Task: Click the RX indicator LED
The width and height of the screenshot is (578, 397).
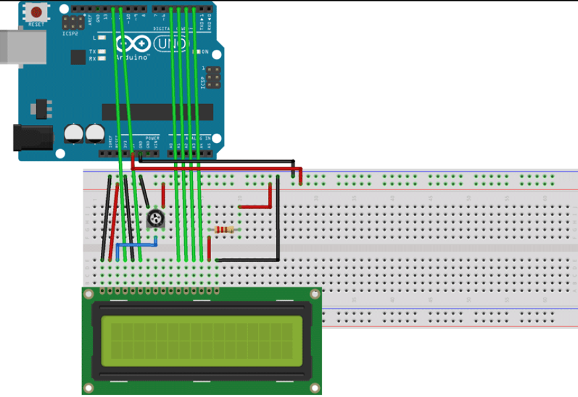Action: coord(102,59)
